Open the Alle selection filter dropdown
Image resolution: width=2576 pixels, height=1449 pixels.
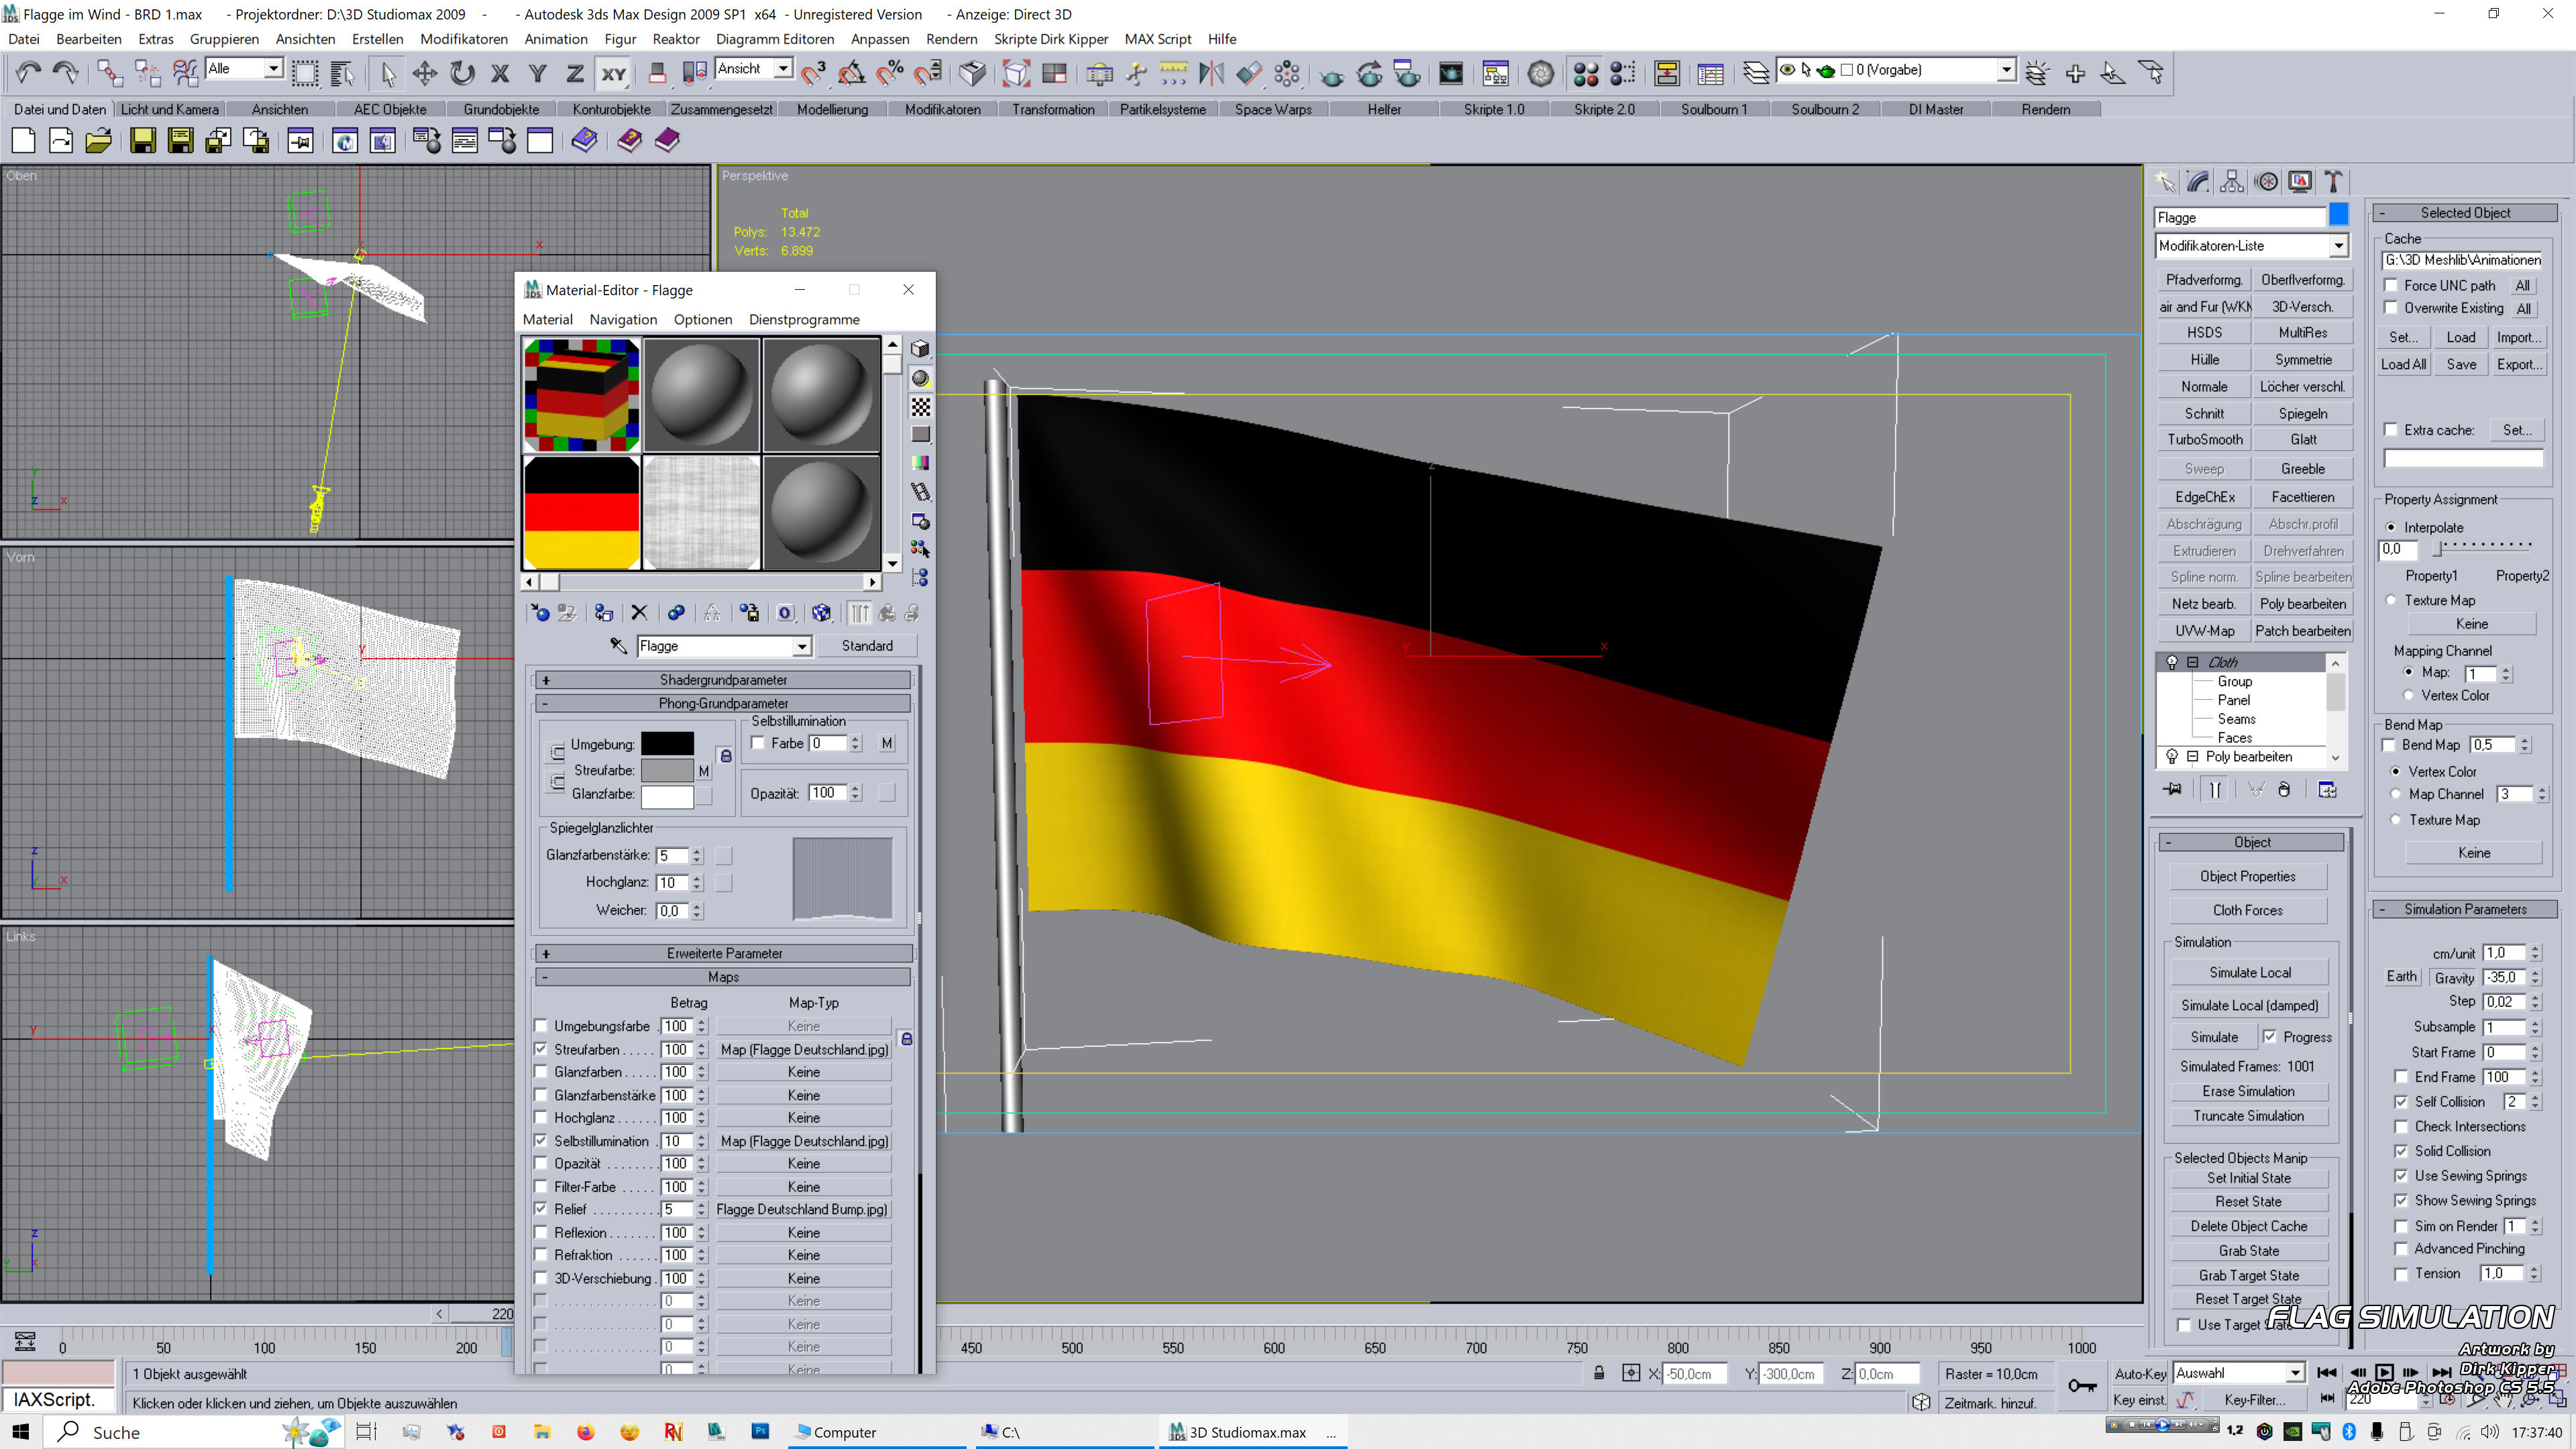[273, 68]
